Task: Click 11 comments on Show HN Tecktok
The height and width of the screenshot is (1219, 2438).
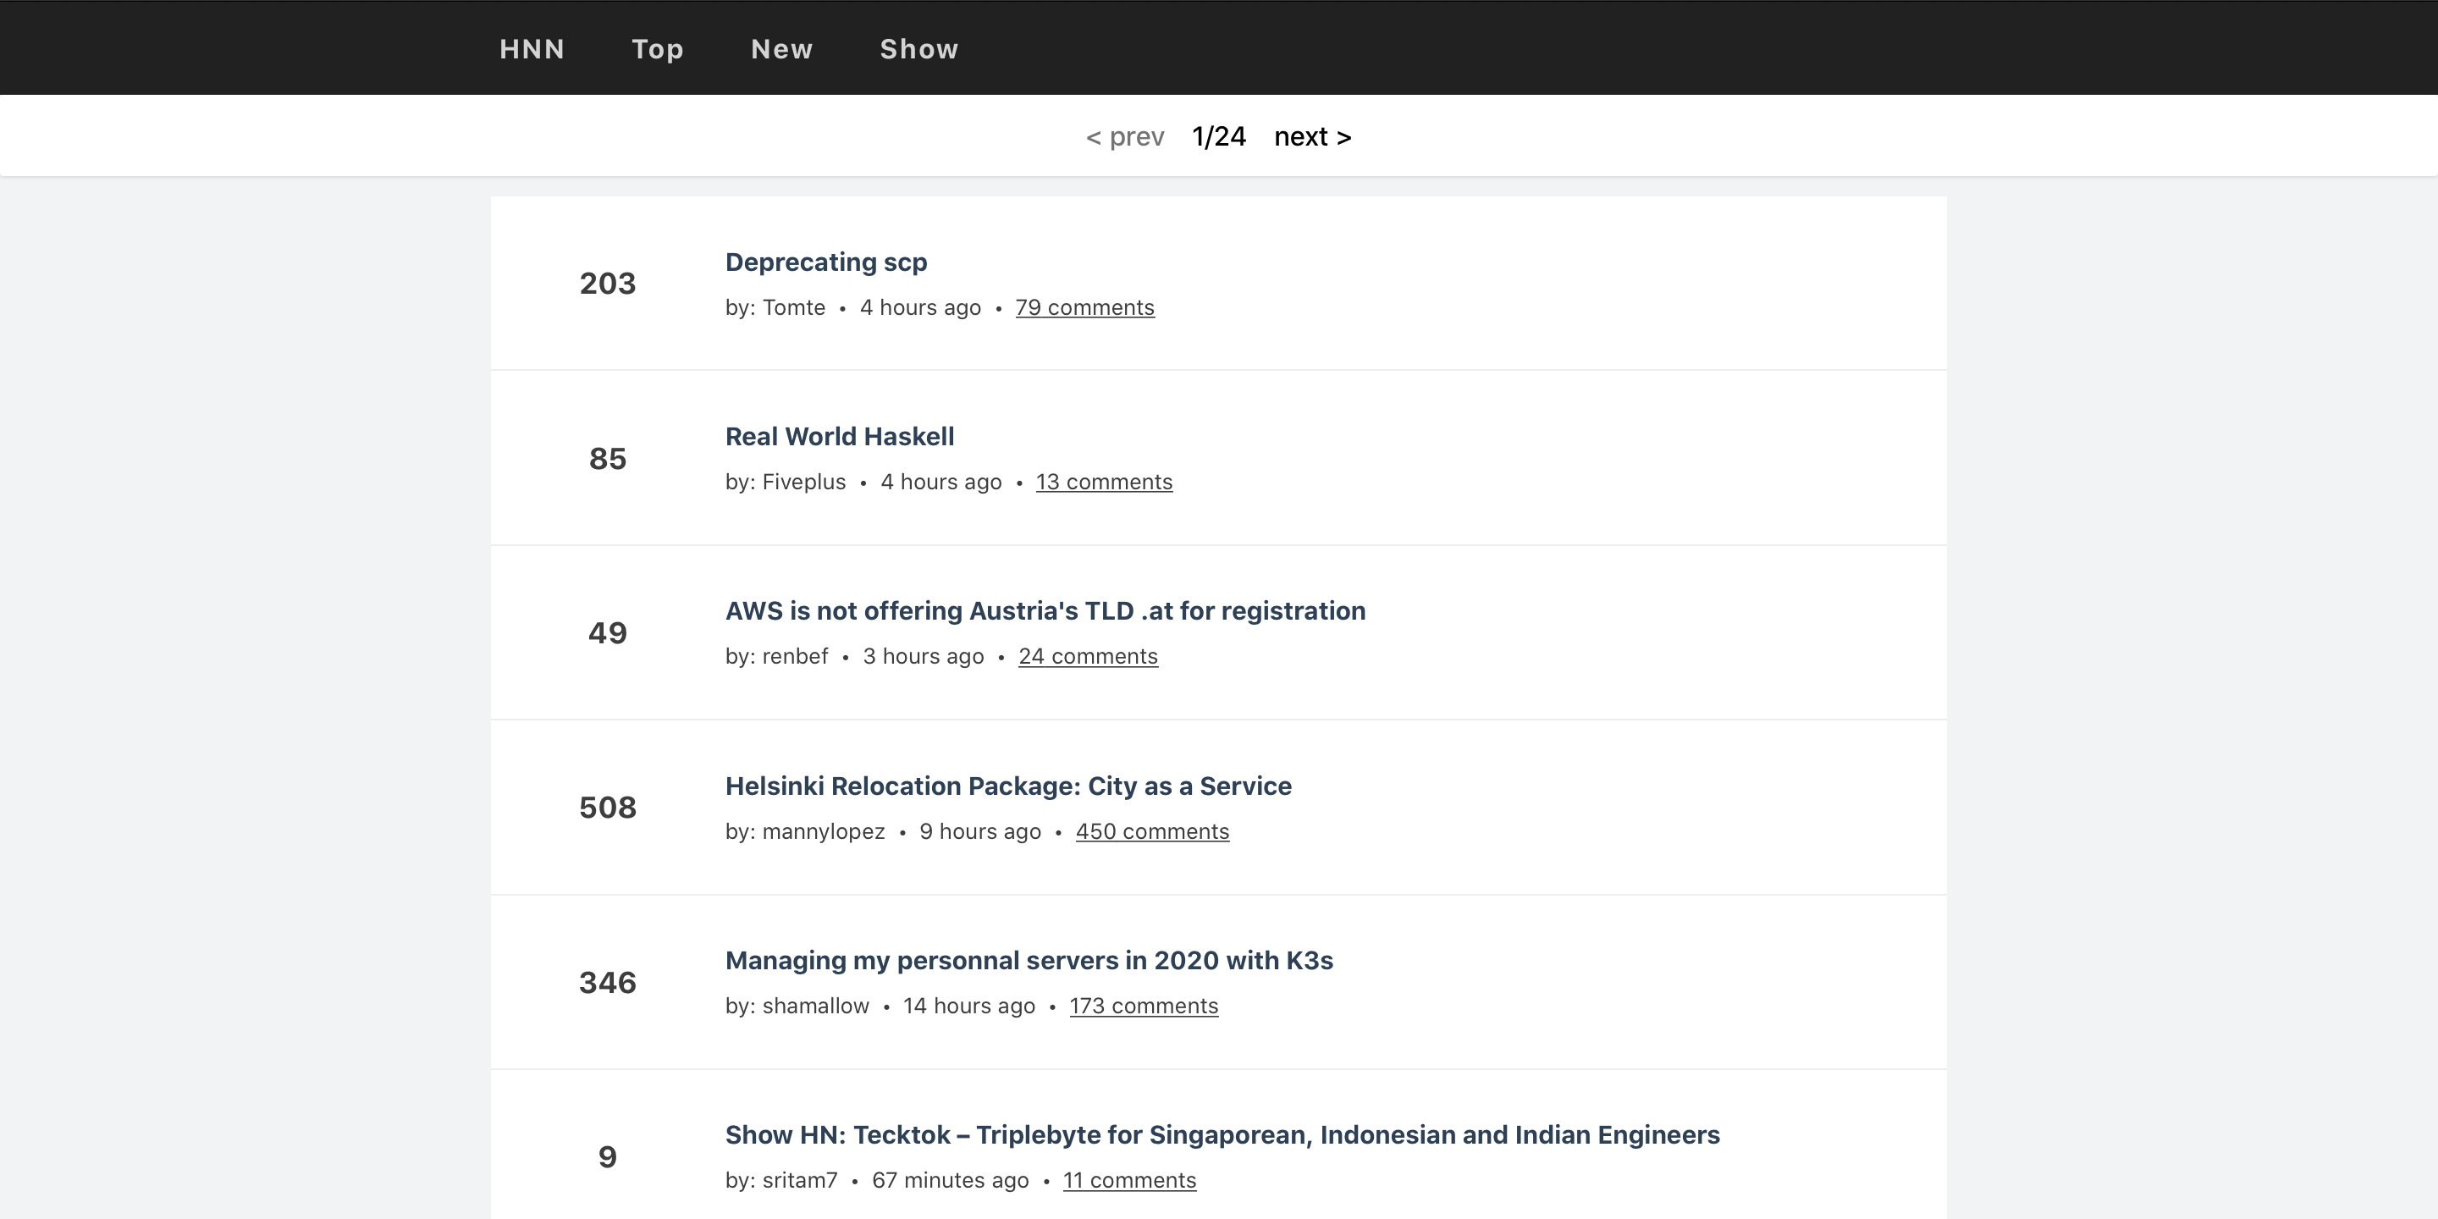Action: point(1128,1180)
